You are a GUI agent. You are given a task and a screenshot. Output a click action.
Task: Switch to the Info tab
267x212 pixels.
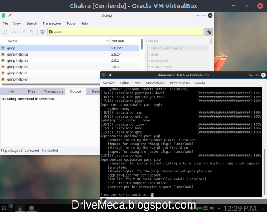[10, 91]
